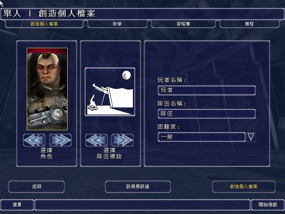Click the bottom-right 創造個人檔案 button

pos(244,187)
